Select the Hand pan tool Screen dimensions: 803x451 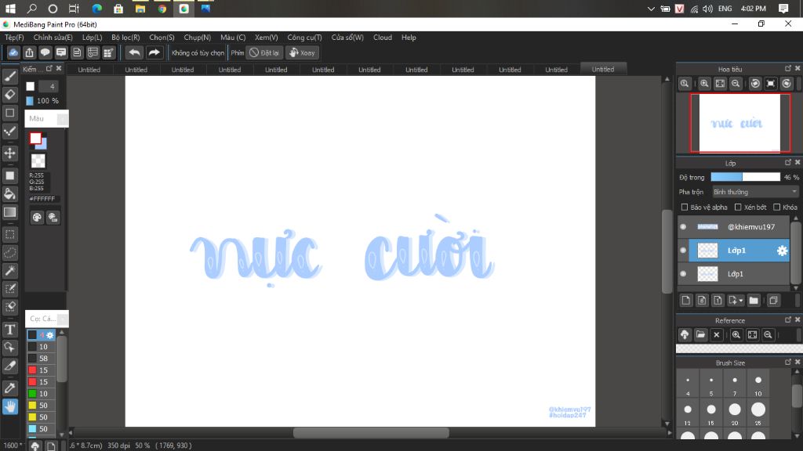click(x=9, y=406)
